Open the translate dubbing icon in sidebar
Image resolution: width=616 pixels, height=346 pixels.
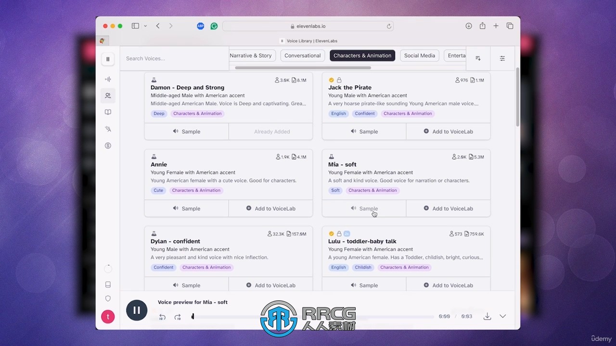[x=108, y=129]
